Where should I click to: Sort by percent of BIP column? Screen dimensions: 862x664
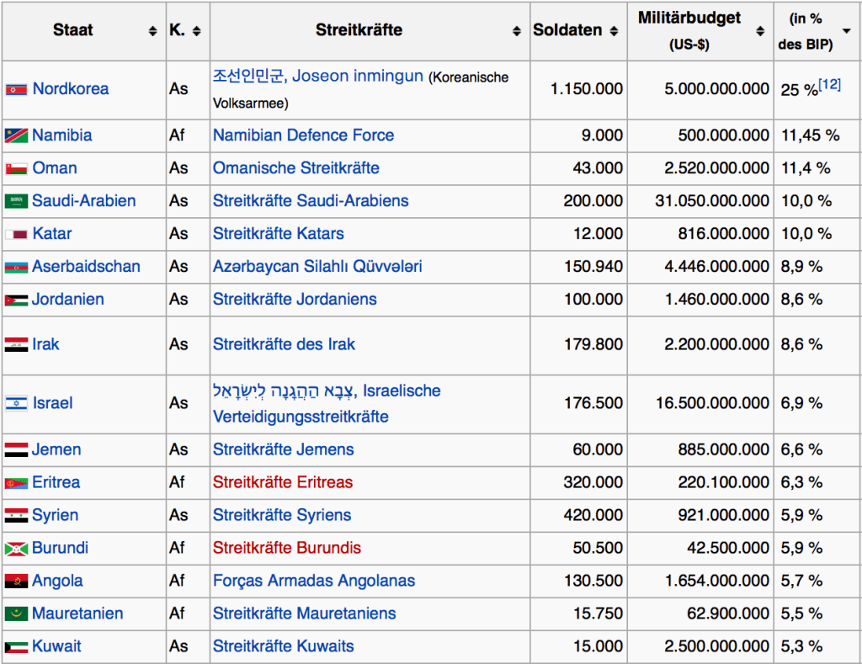coord(846,31)
